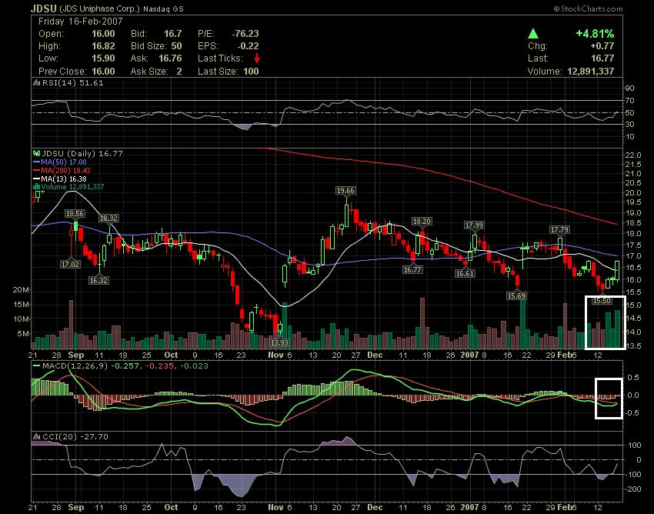The image size is (654, 514).
Task: Click the 15.69 price label
Action: click(516, 295)
